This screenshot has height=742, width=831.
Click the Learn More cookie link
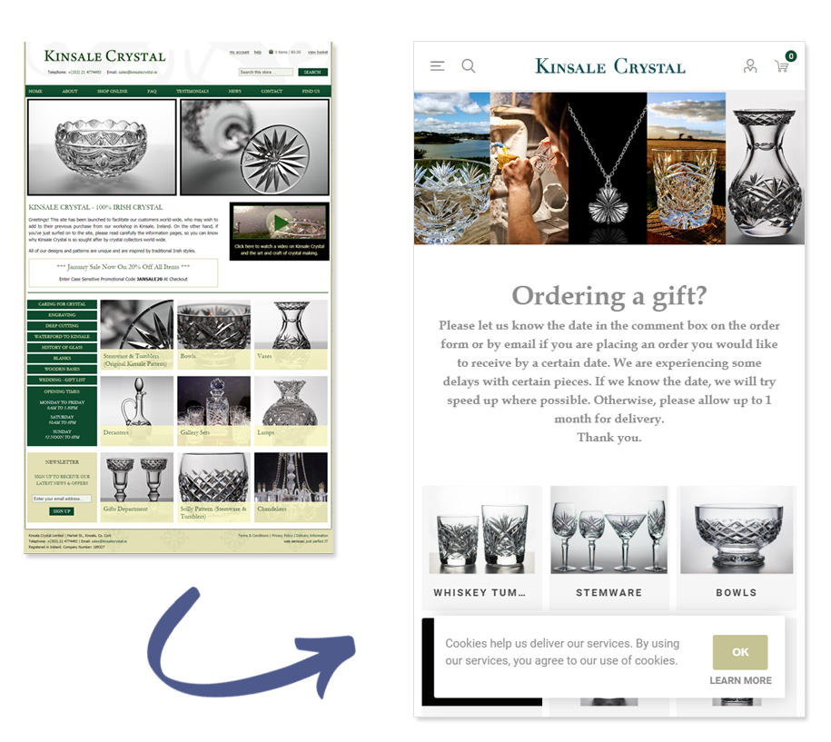(740, 680)
